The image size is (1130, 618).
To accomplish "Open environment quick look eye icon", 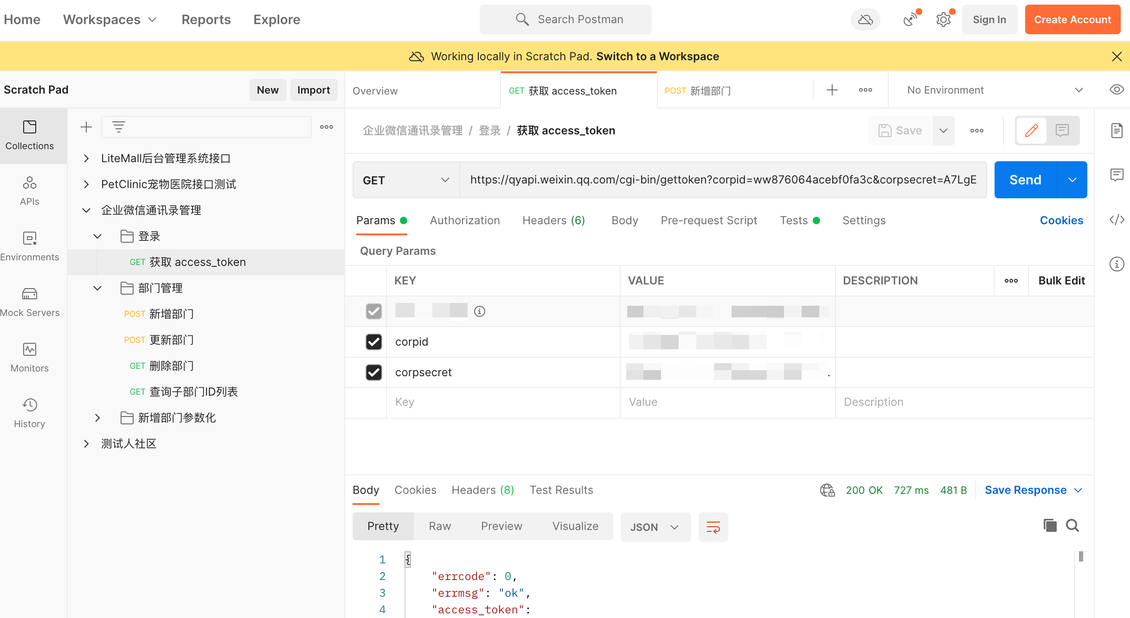I will (x=1117, y=90).
